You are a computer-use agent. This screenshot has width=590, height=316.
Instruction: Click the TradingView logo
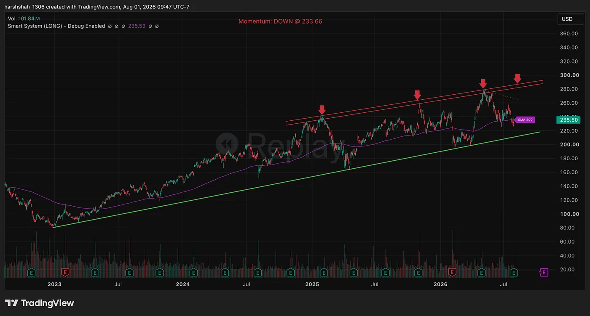click(x=40, y=303)
